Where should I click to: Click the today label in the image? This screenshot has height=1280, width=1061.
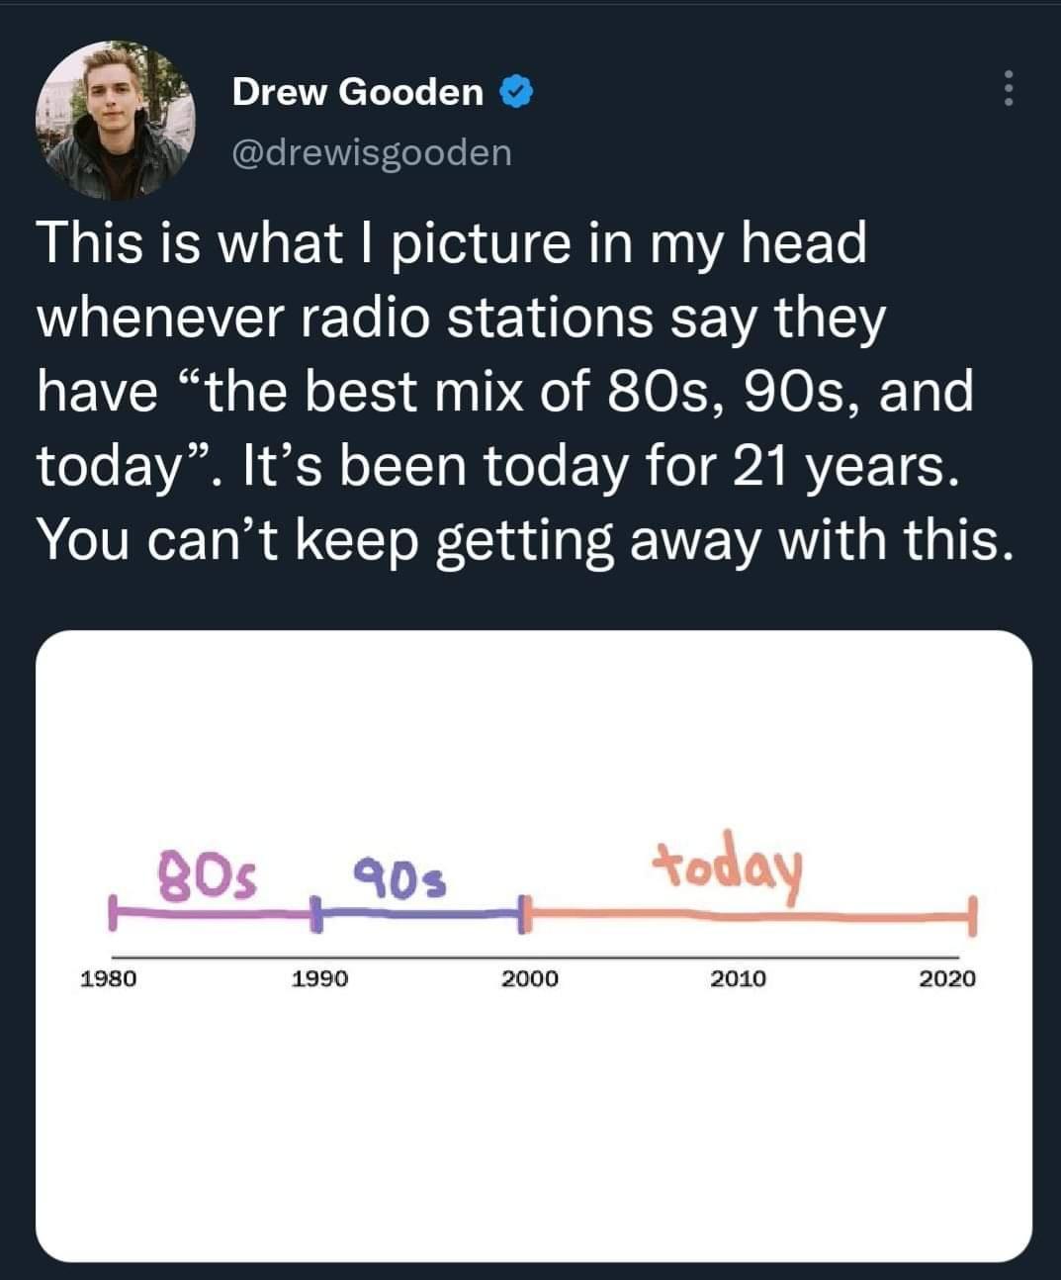(x=732, y=868)
